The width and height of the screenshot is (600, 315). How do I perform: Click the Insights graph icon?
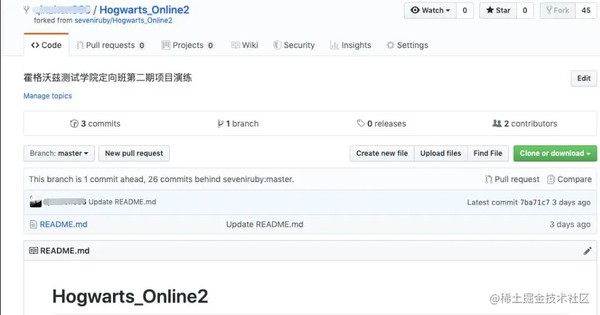[335, 45]
